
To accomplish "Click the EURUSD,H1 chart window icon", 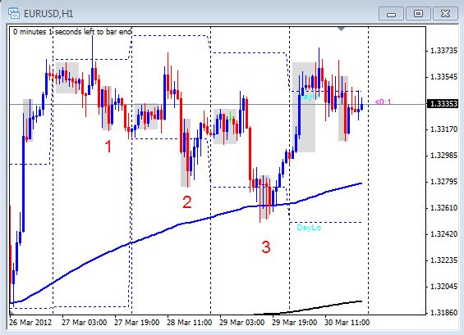I will point(14,13).
